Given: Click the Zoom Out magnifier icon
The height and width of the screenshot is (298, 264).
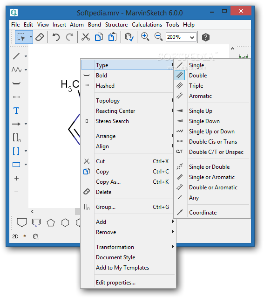Looking at the screenshot, I should (x=158, y=36).
